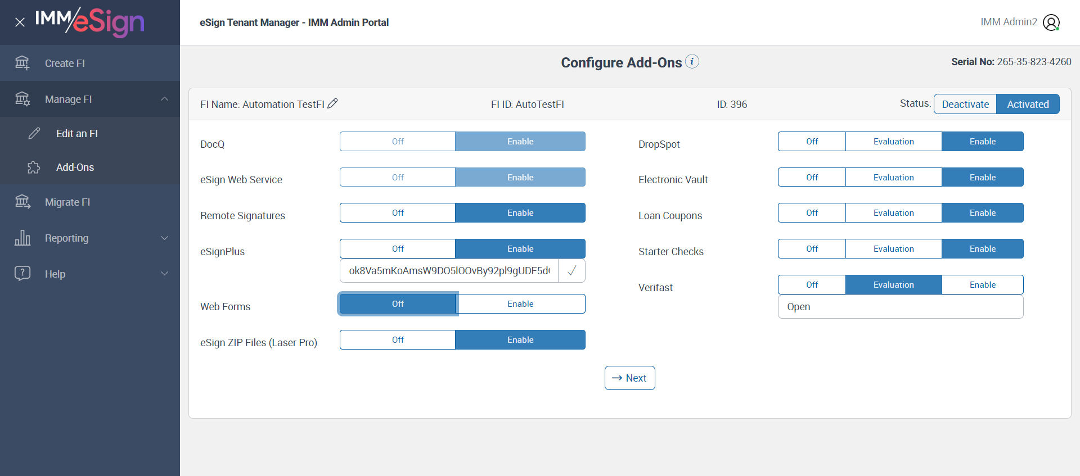Click the pencil icon beside FI Name
1080x476 pixels.
pos(333,103)
